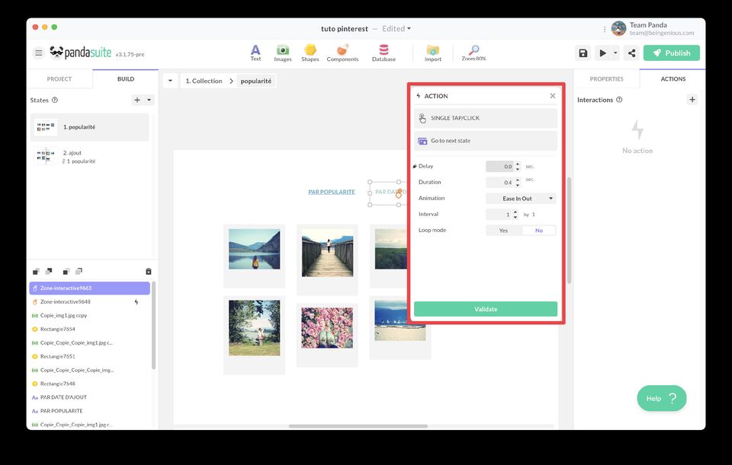Image resolution: width=732 pixels, height=465 pixels.
Task: Click the Save project icon
Action: pyautogui.click(x=583, y=53)
